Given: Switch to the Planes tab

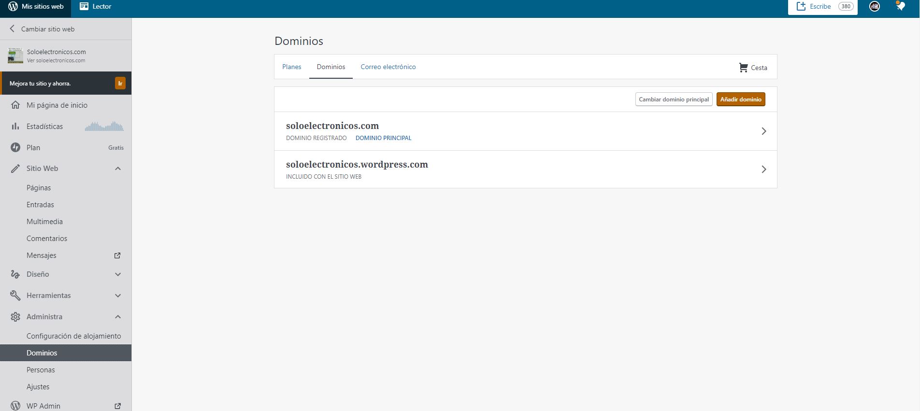Looking at the screenshot, I should point(292,67).
